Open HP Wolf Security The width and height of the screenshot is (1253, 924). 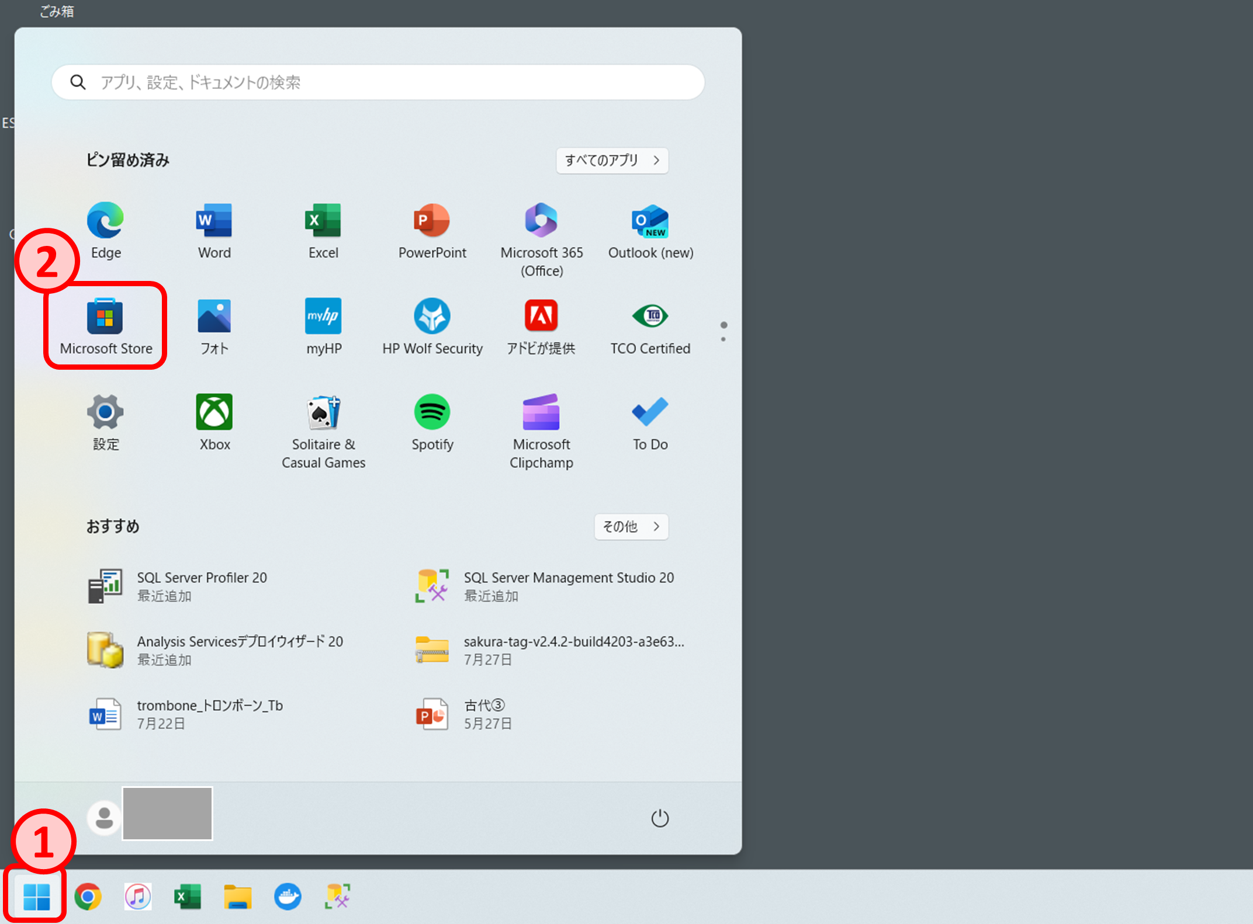[432, 326]
